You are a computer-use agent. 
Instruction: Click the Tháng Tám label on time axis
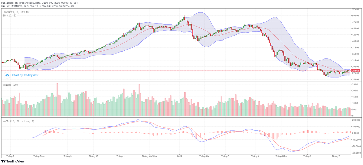pos(39,156)
